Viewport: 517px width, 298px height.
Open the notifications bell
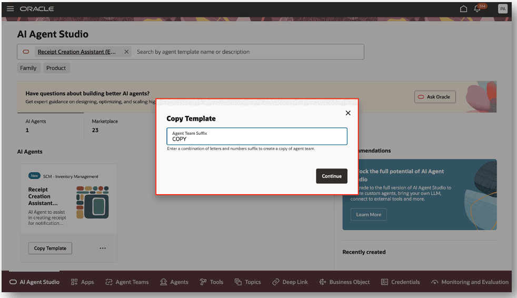[x=477, y=9]
